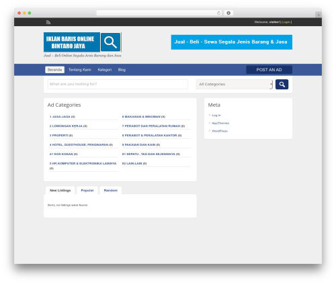
Task: Click the Meta widget heading
Action: tap(214, 105)
